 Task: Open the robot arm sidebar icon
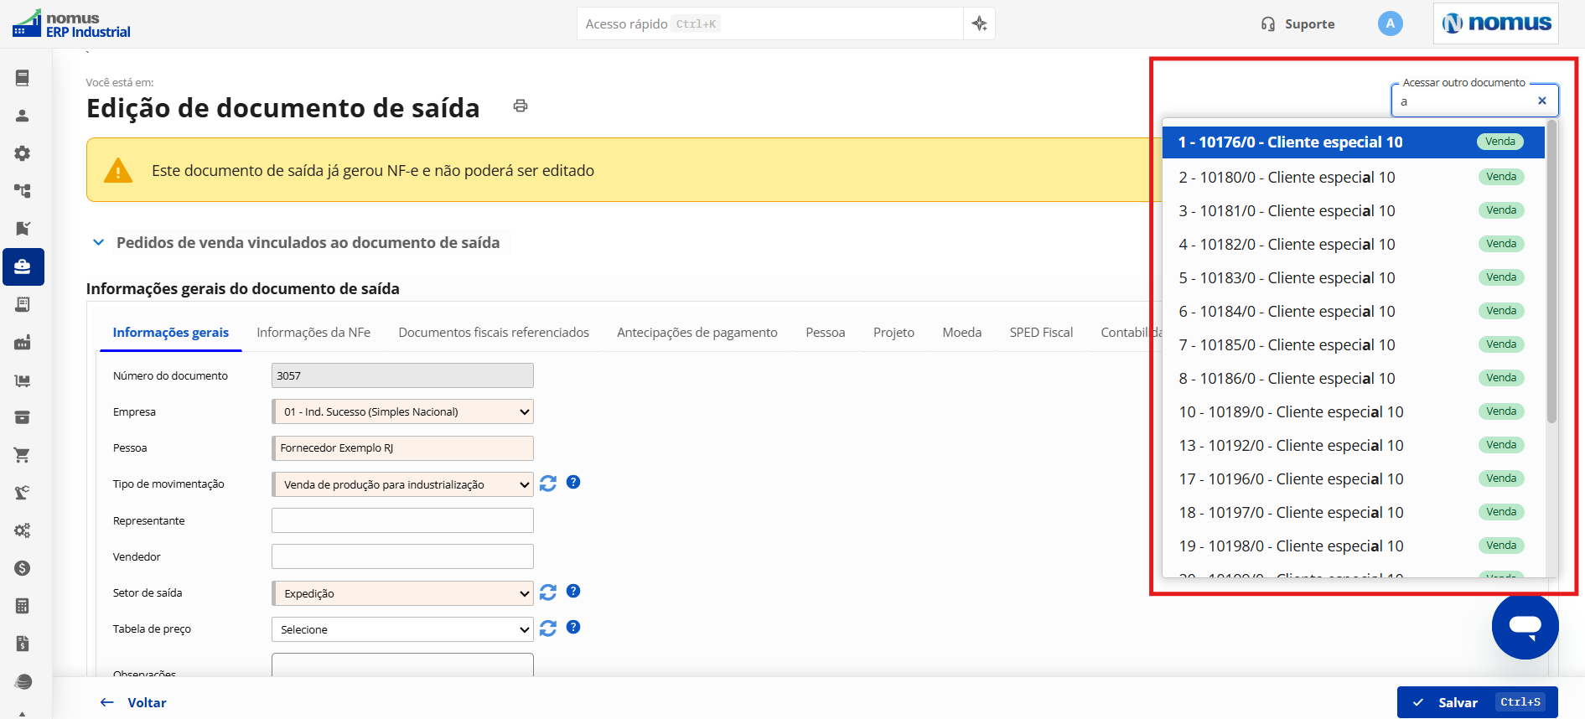click(23, 493)
